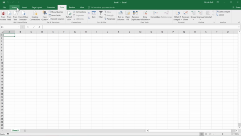Switch to the Formulas tab
This screenshot has width=241, height=136.
[x=51, y=8]
